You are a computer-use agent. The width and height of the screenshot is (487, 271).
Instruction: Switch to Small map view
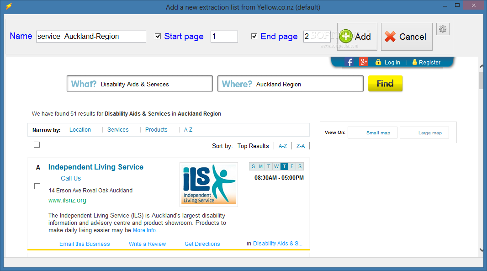(372, 133)
